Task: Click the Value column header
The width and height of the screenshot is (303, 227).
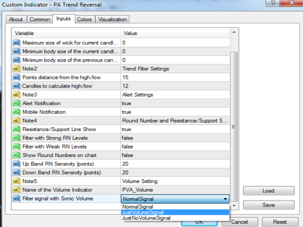Action: [175, 33]
